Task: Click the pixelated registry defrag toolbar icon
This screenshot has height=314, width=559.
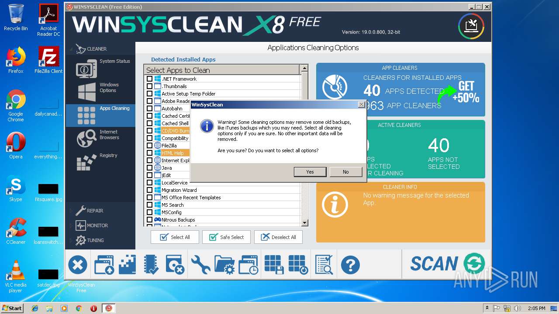Action: 128,265
